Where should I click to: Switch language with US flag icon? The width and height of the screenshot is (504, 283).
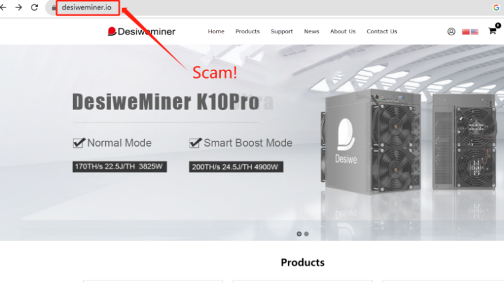[474, 31]
